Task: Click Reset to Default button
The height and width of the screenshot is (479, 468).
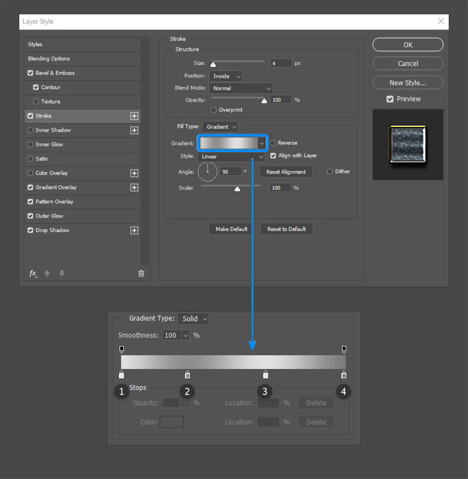Action: pyautogui.click(x=287, y=229)
